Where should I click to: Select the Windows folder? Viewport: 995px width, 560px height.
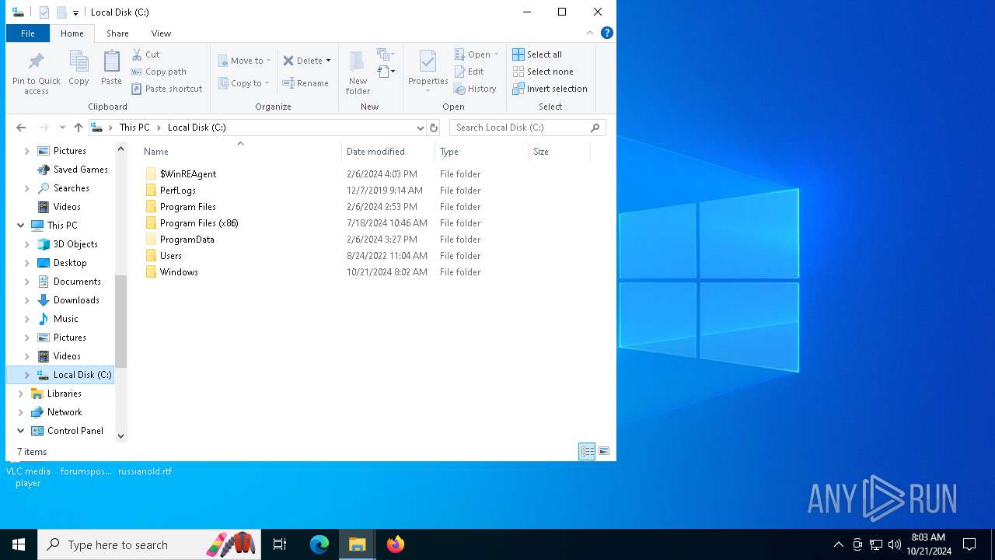[x=179, y=272]
